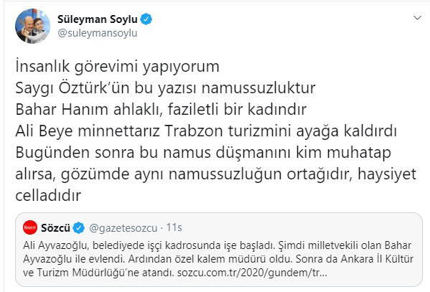Image resolution: width=430 pixels, height=292 pixels.
Task: Click the red Sözcü logo avatar
Action: coord(30,227)
